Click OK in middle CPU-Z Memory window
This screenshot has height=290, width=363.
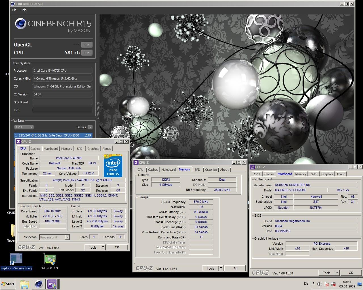(x=235, y=268)
